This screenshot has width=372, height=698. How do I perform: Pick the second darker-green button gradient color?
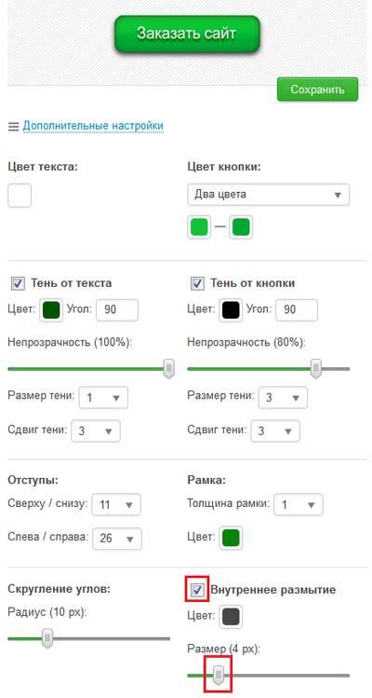point(241,227)
